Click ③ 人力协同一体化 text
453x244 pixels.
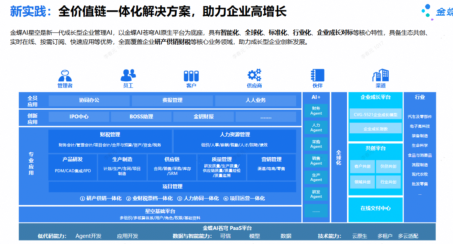click(x=198, y=199)
